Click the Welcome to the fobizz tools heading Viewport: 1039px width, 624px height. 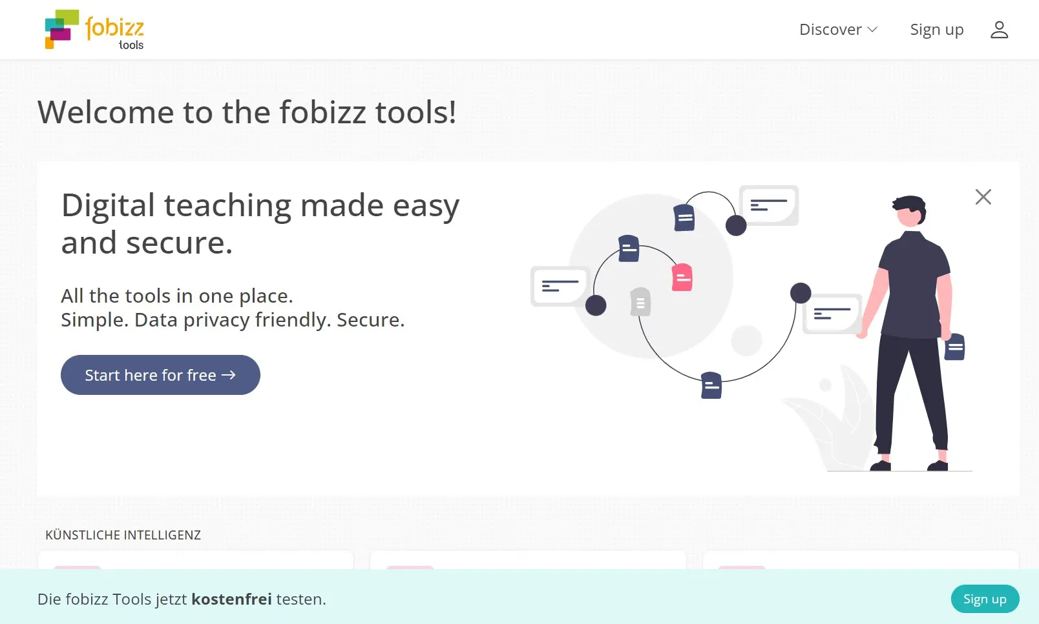pos(247,112)
